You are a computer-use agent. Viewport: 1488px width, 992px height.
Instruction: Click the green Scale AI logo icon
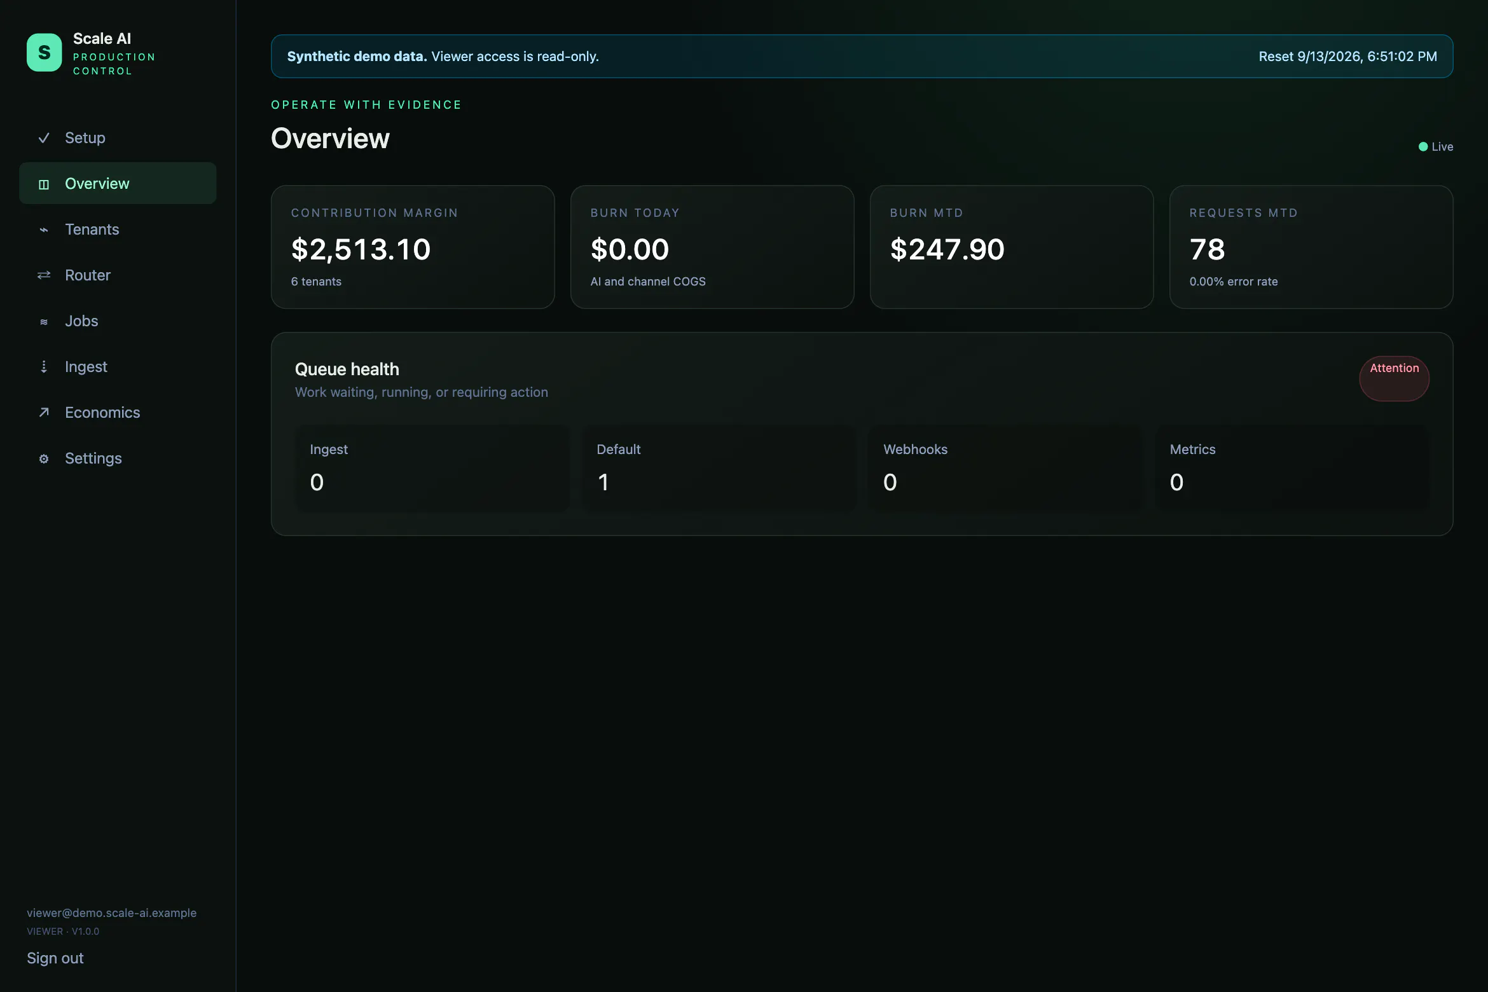tap(44, 52)
